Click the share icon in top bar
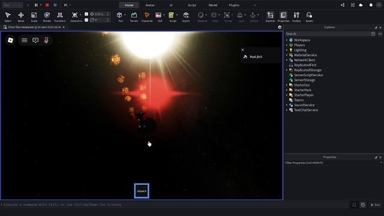This screenshot has width=384, height=216. (x=343, y=5)
